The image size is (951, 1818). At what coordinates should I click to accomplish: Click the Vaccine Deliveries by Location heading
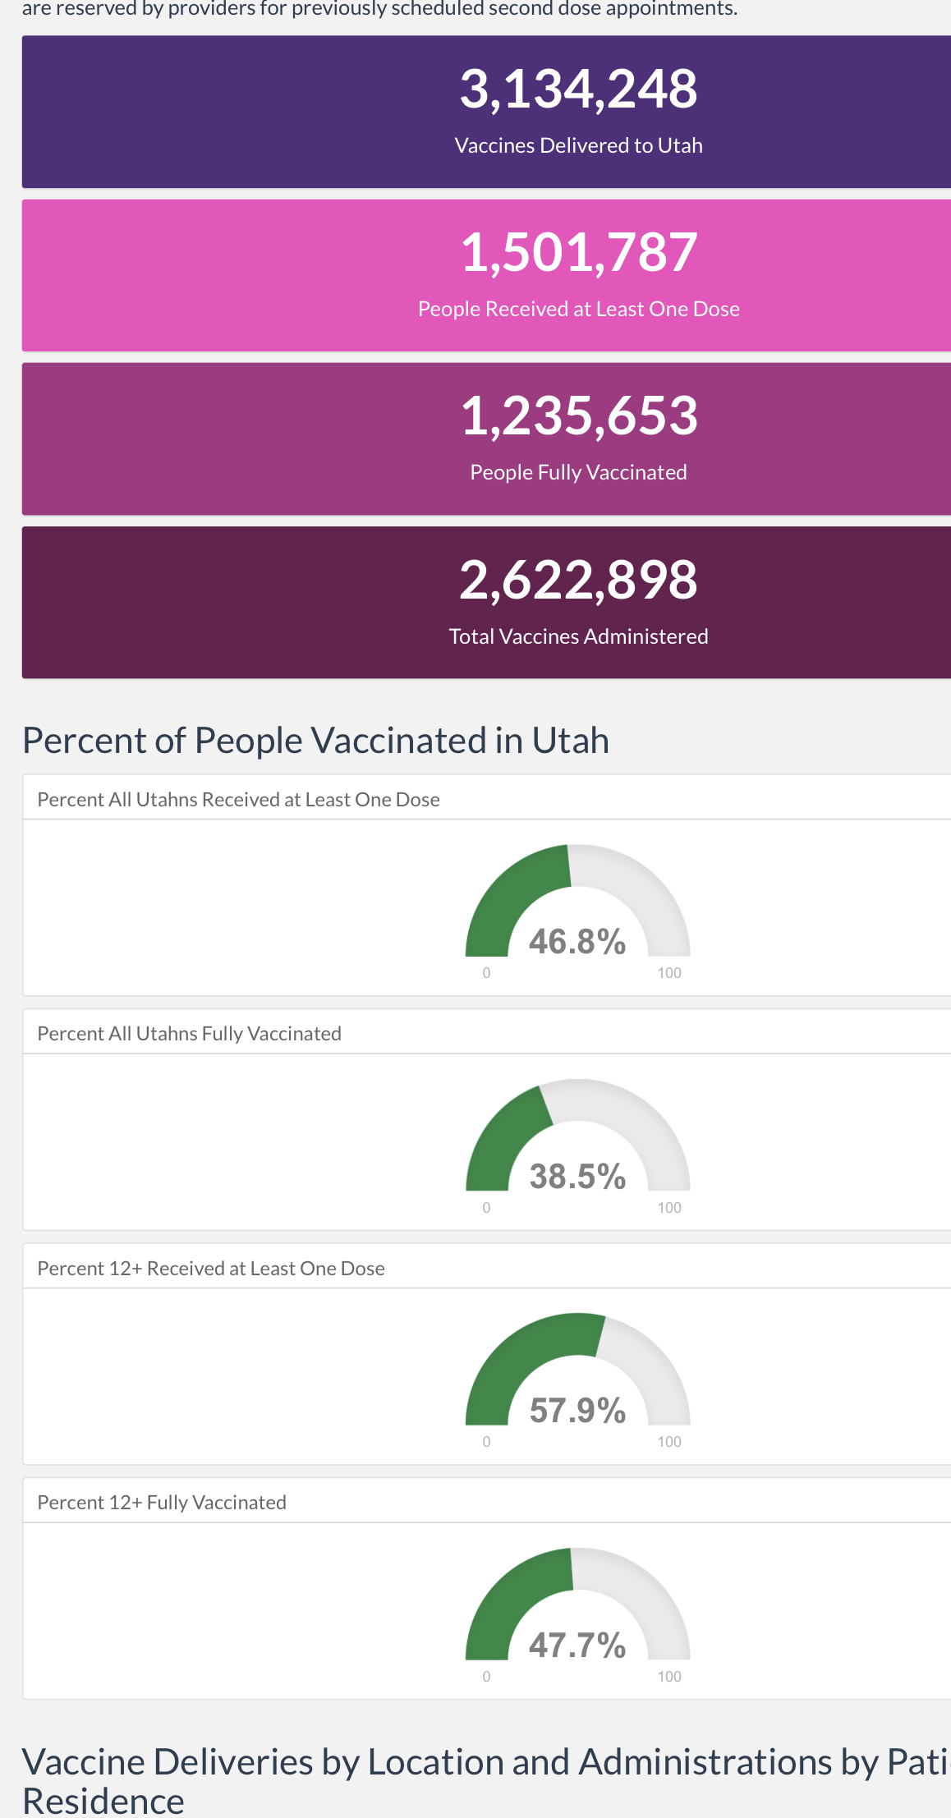[486, 1780]
